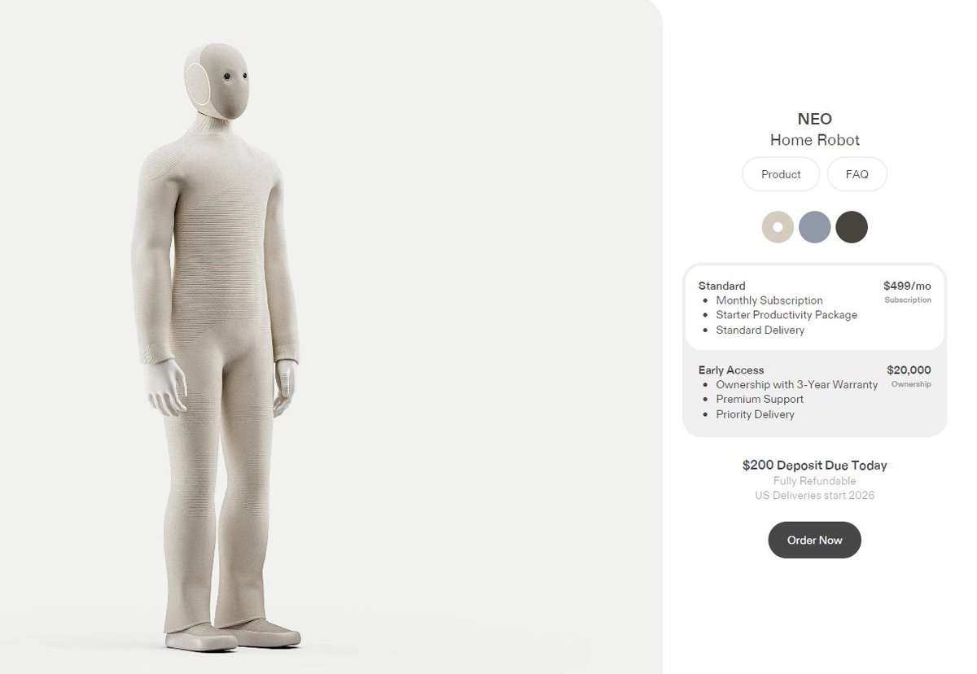The image size is (977, 674).
Task: Click the US Deliveries start 2026 text
Action: pos(814,495)
